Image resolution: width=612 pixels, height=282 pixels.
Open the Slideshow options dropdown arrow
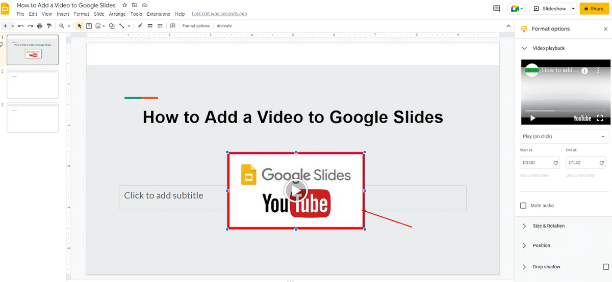574,9
